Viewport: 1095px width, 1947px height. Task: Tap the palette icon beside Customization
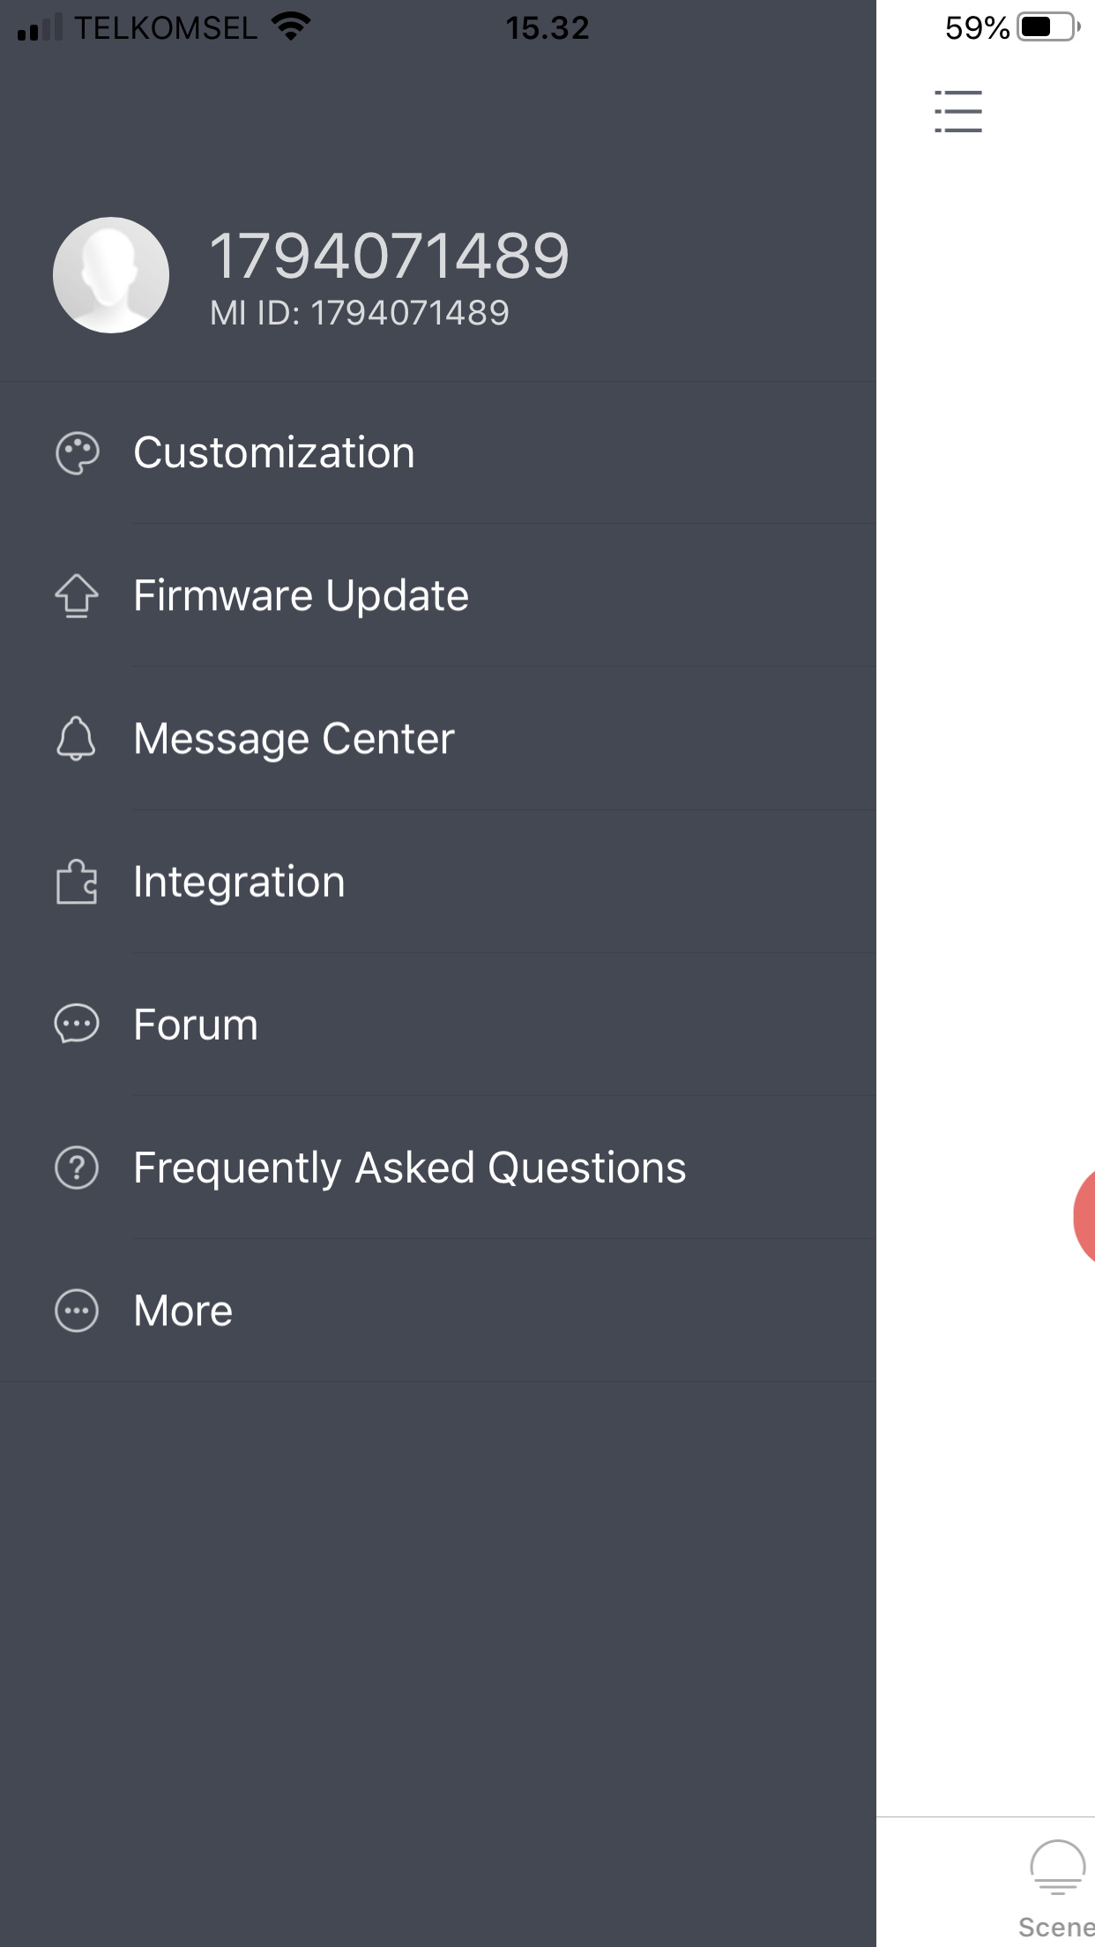77,452
